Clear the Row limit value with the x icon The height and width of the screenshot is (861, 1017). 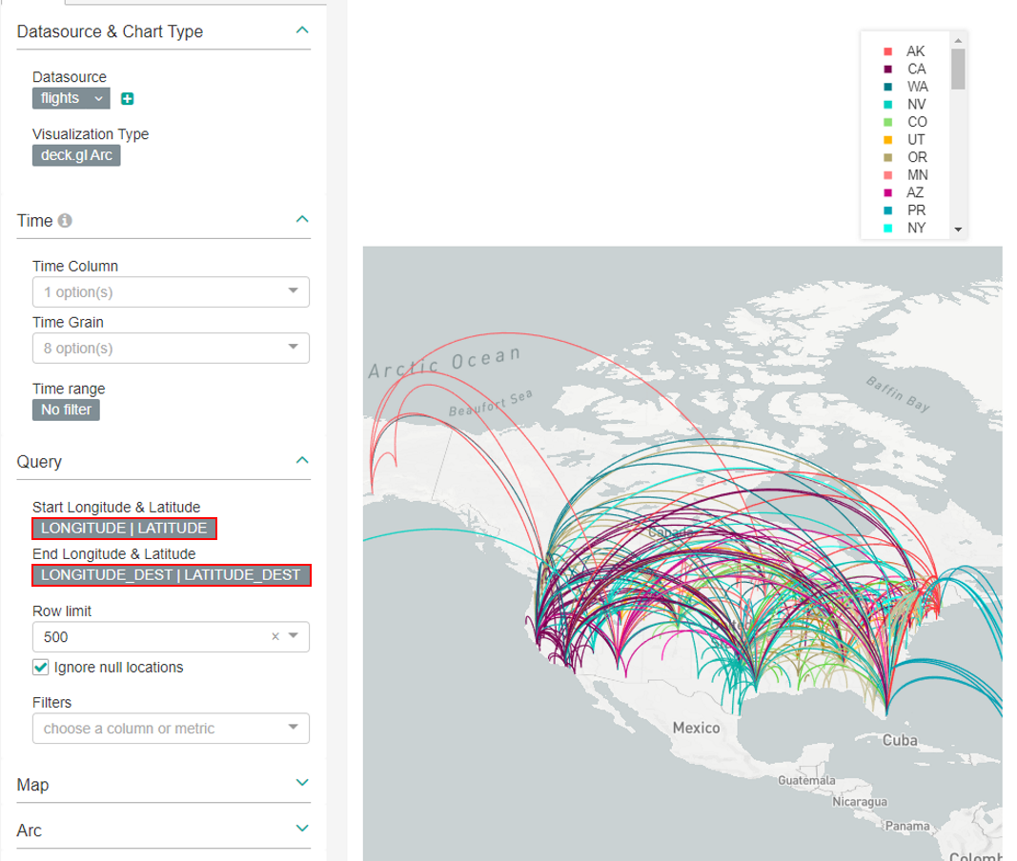point(275,637)
